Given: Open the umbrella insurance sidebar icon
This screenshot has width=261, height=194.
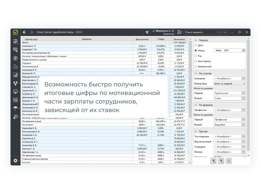Looking at the screenshot, I should click(15, 108).
